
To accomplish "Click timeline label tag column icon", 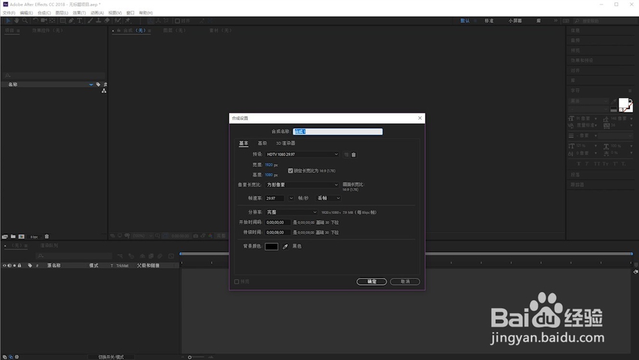I will [30, 265].
